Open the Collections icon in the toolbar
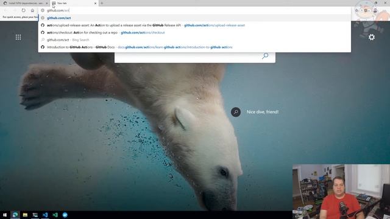The width and height of the screenshot is (390, 219). click(x=366, y=10)
